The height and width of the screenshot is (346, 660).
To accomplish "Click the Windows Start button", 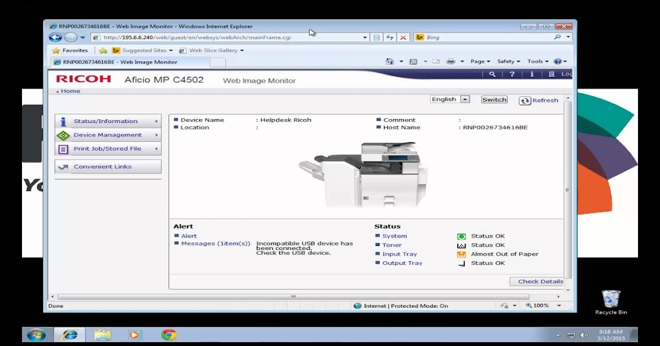I will [37, 334].
